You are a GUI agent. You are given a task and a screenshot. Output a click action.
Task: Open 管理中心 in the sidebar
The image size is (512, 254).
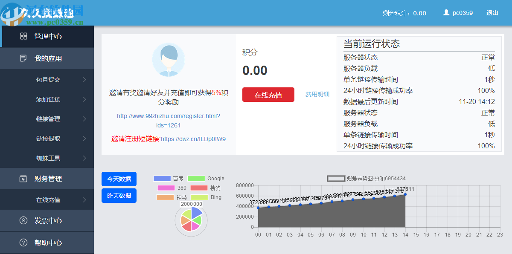pyautogui.click(x=47, y=36)
